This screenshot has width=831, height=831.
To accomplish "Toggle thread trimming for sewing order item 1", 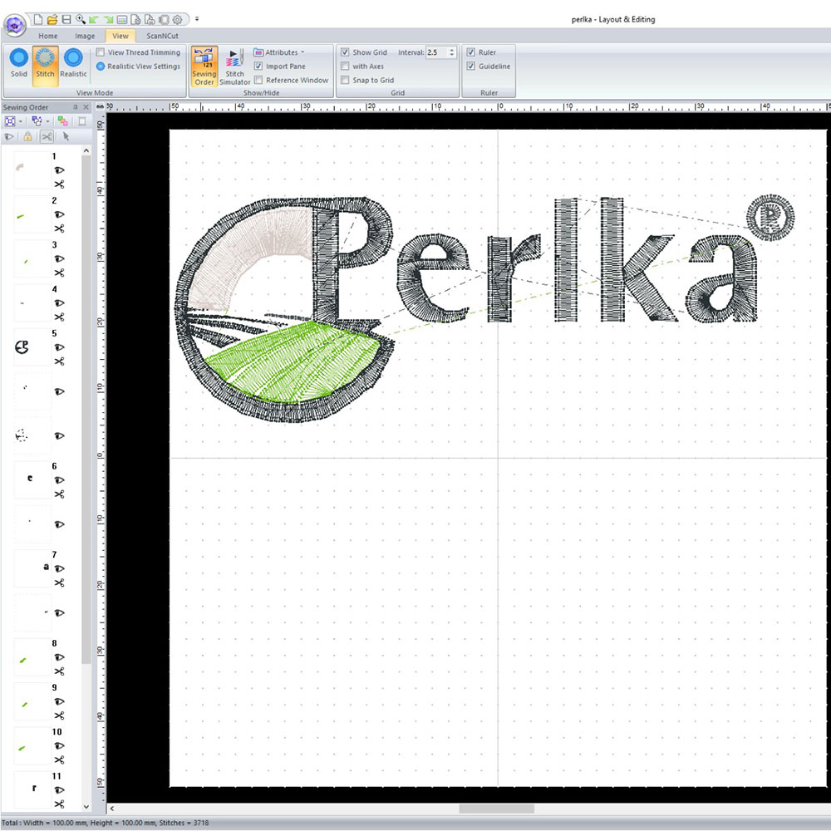I will (59, 184).
